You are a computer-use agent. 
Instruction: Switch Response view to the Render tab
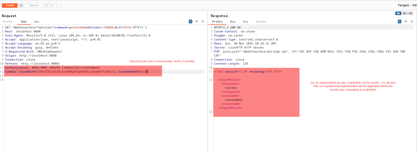(x=261, y=22)
